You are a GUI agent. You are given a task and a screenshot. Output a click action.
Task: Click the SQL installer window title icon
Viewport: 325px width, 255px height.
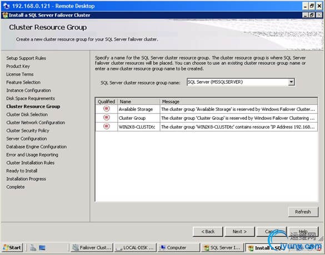[x=5, y=15]
